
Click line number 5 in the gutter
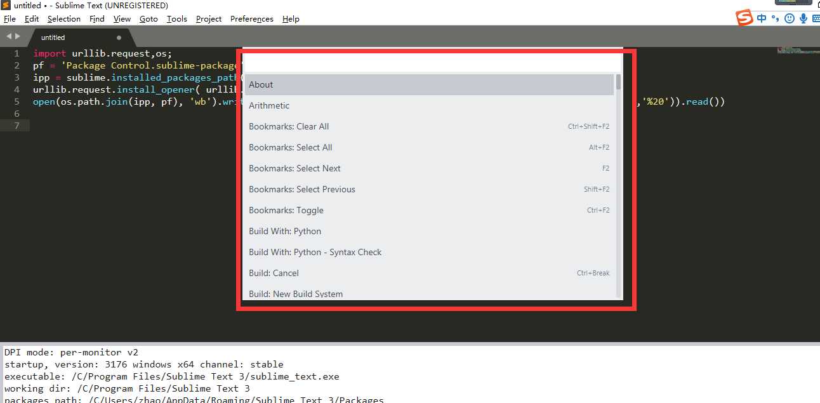[x=17, y=102]
